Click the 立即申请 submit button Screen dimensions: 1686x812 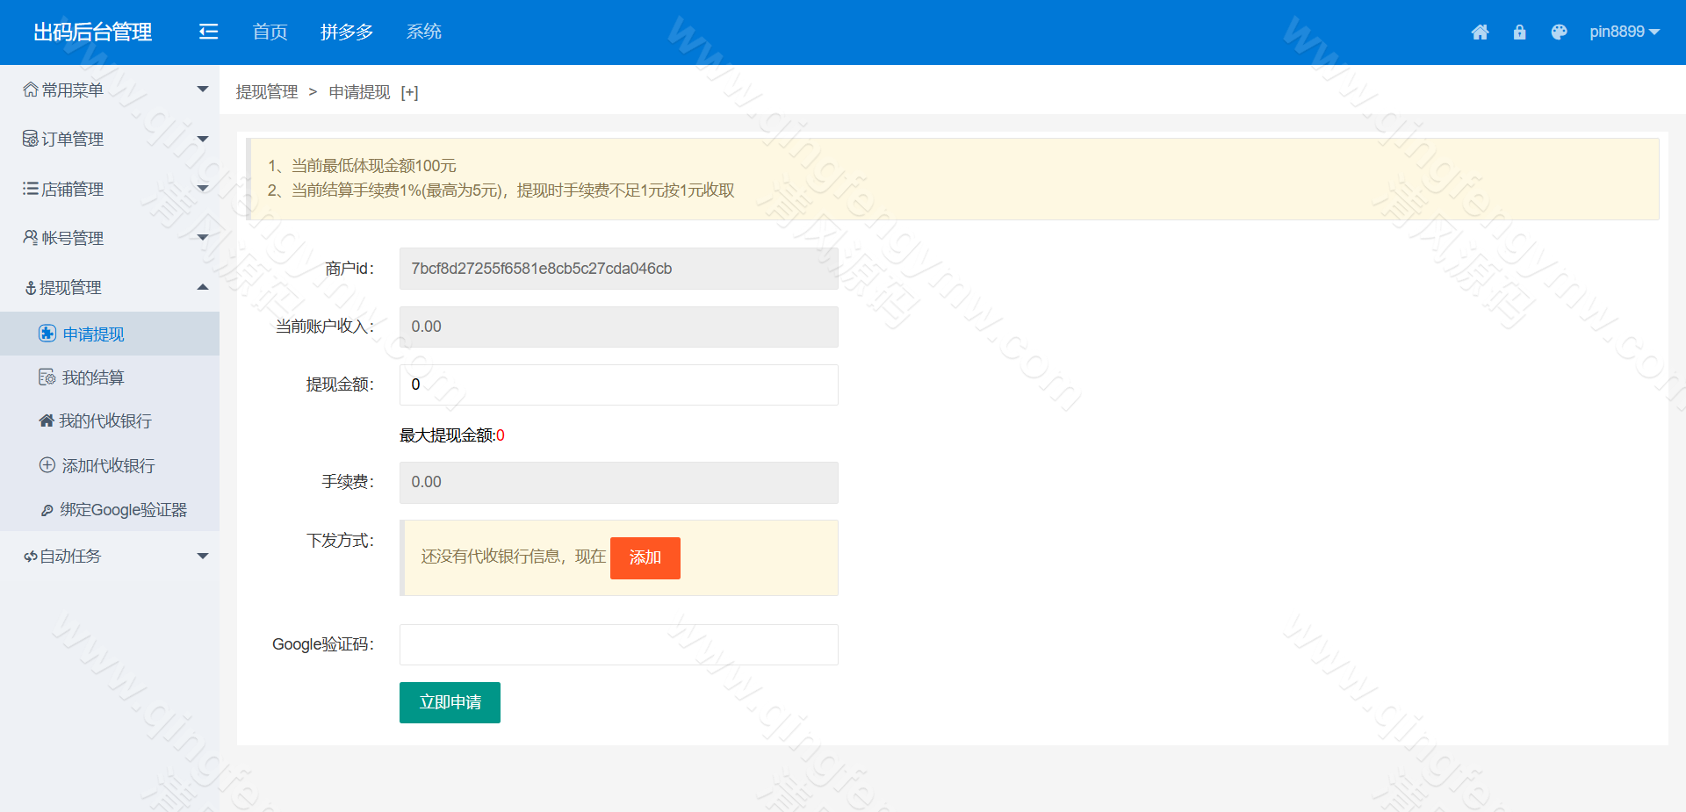(x=449, y=702)
